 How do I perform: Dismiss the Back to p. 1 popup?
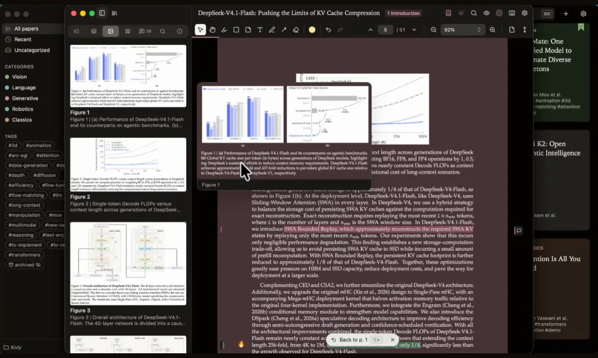393,340
